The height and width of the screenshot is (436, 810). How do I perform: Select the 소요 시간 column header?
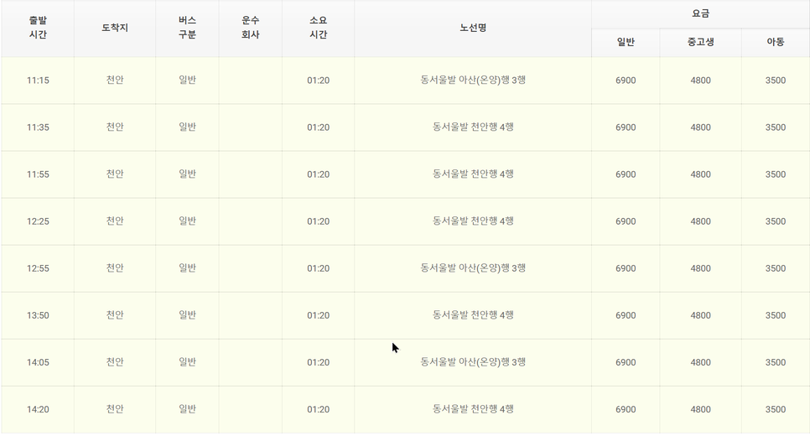click(x=319, y=28)
